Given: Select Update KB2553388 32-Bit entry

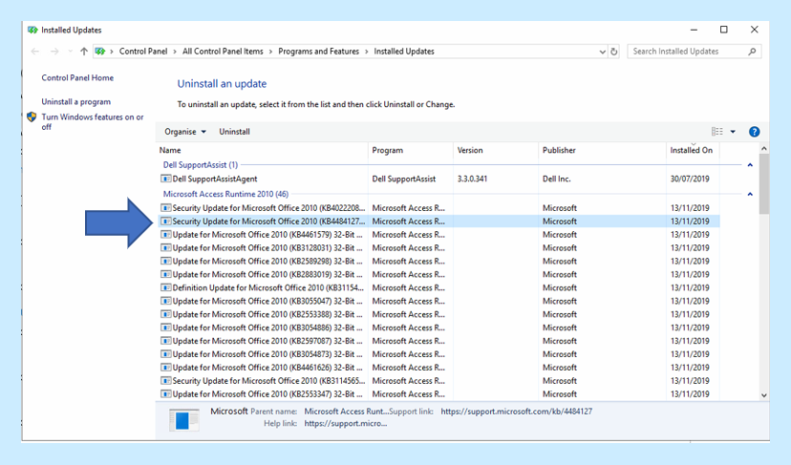Looking at the screenshot, I should coord(438,314).
